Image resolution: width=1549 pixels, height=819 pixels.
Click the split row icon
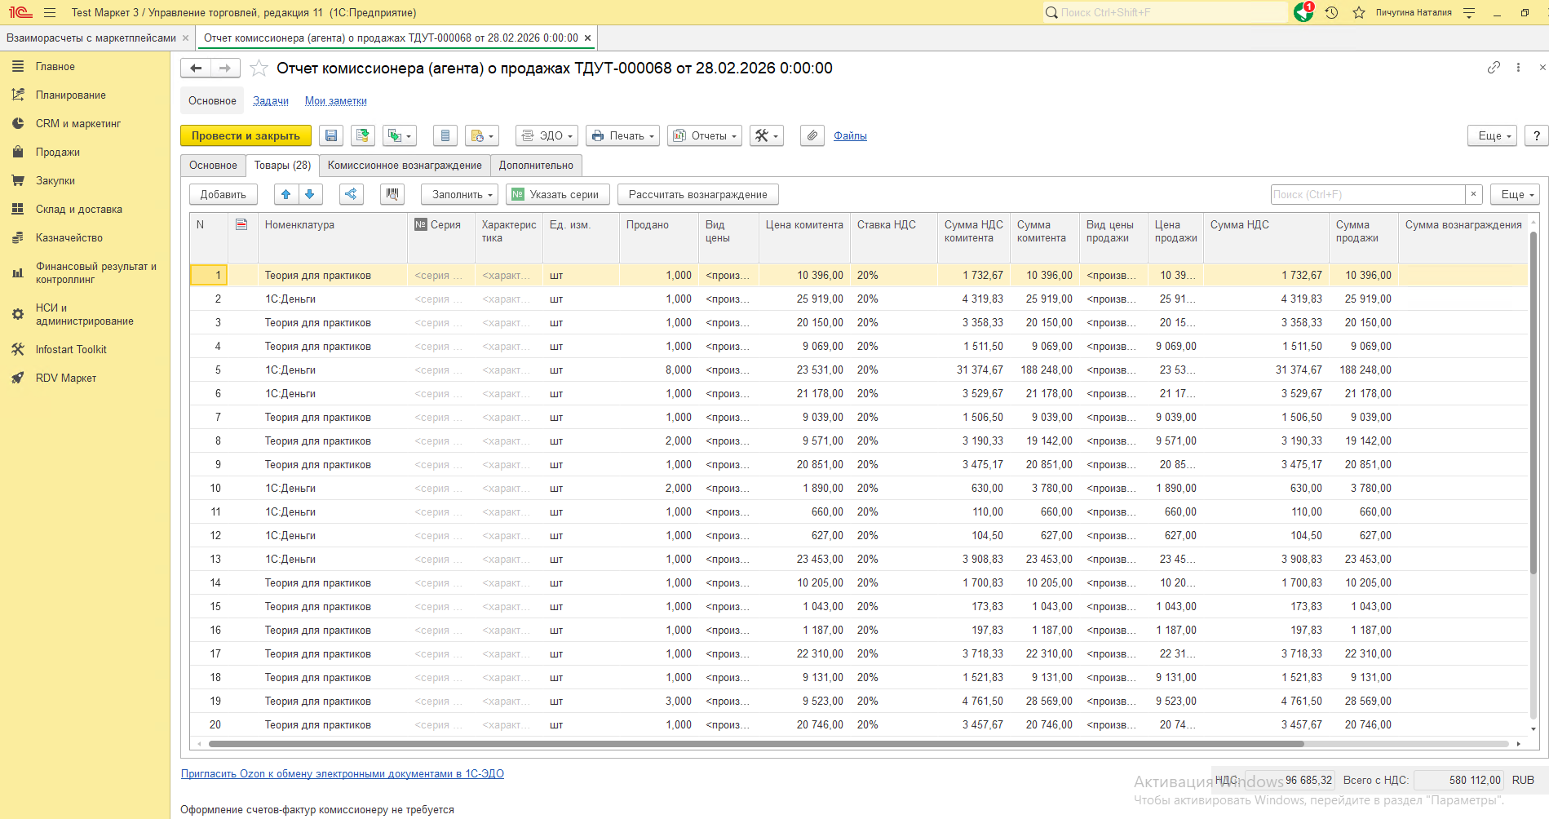coord(351,194)
